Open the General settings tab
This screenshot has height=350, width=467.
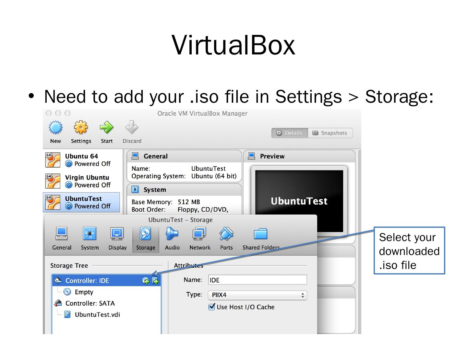[x=62, y=239]
